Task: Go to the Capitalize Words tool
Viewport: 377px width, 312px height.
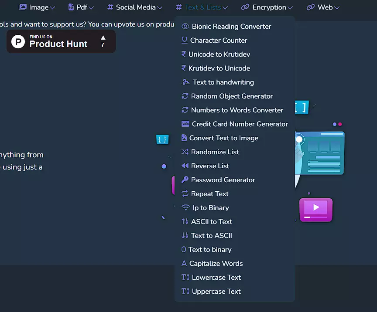Action: pyautogui.click(x=216, y=264)
